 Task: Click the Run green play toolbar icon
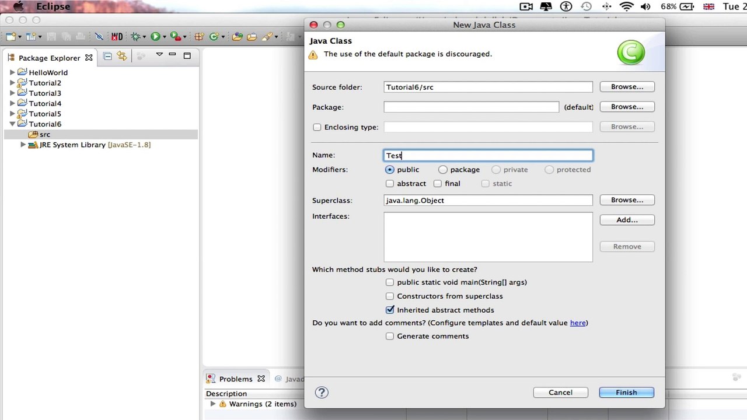point(155,37)
